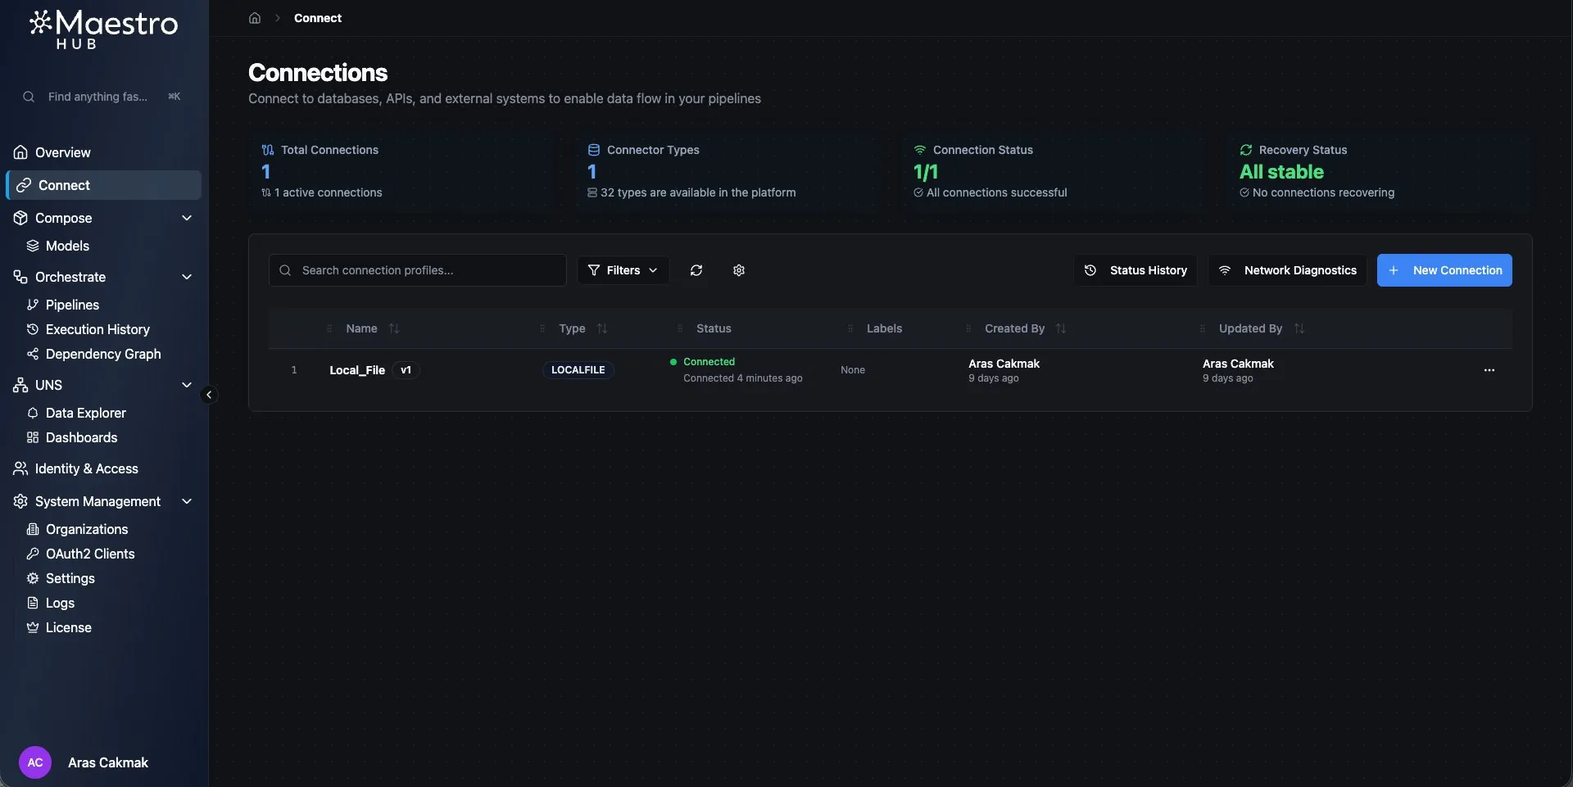Image resolution: width=1573 pixels, height=787 pixels.
Task: Click the New Connection button
Action: [x=1444, y=270]
